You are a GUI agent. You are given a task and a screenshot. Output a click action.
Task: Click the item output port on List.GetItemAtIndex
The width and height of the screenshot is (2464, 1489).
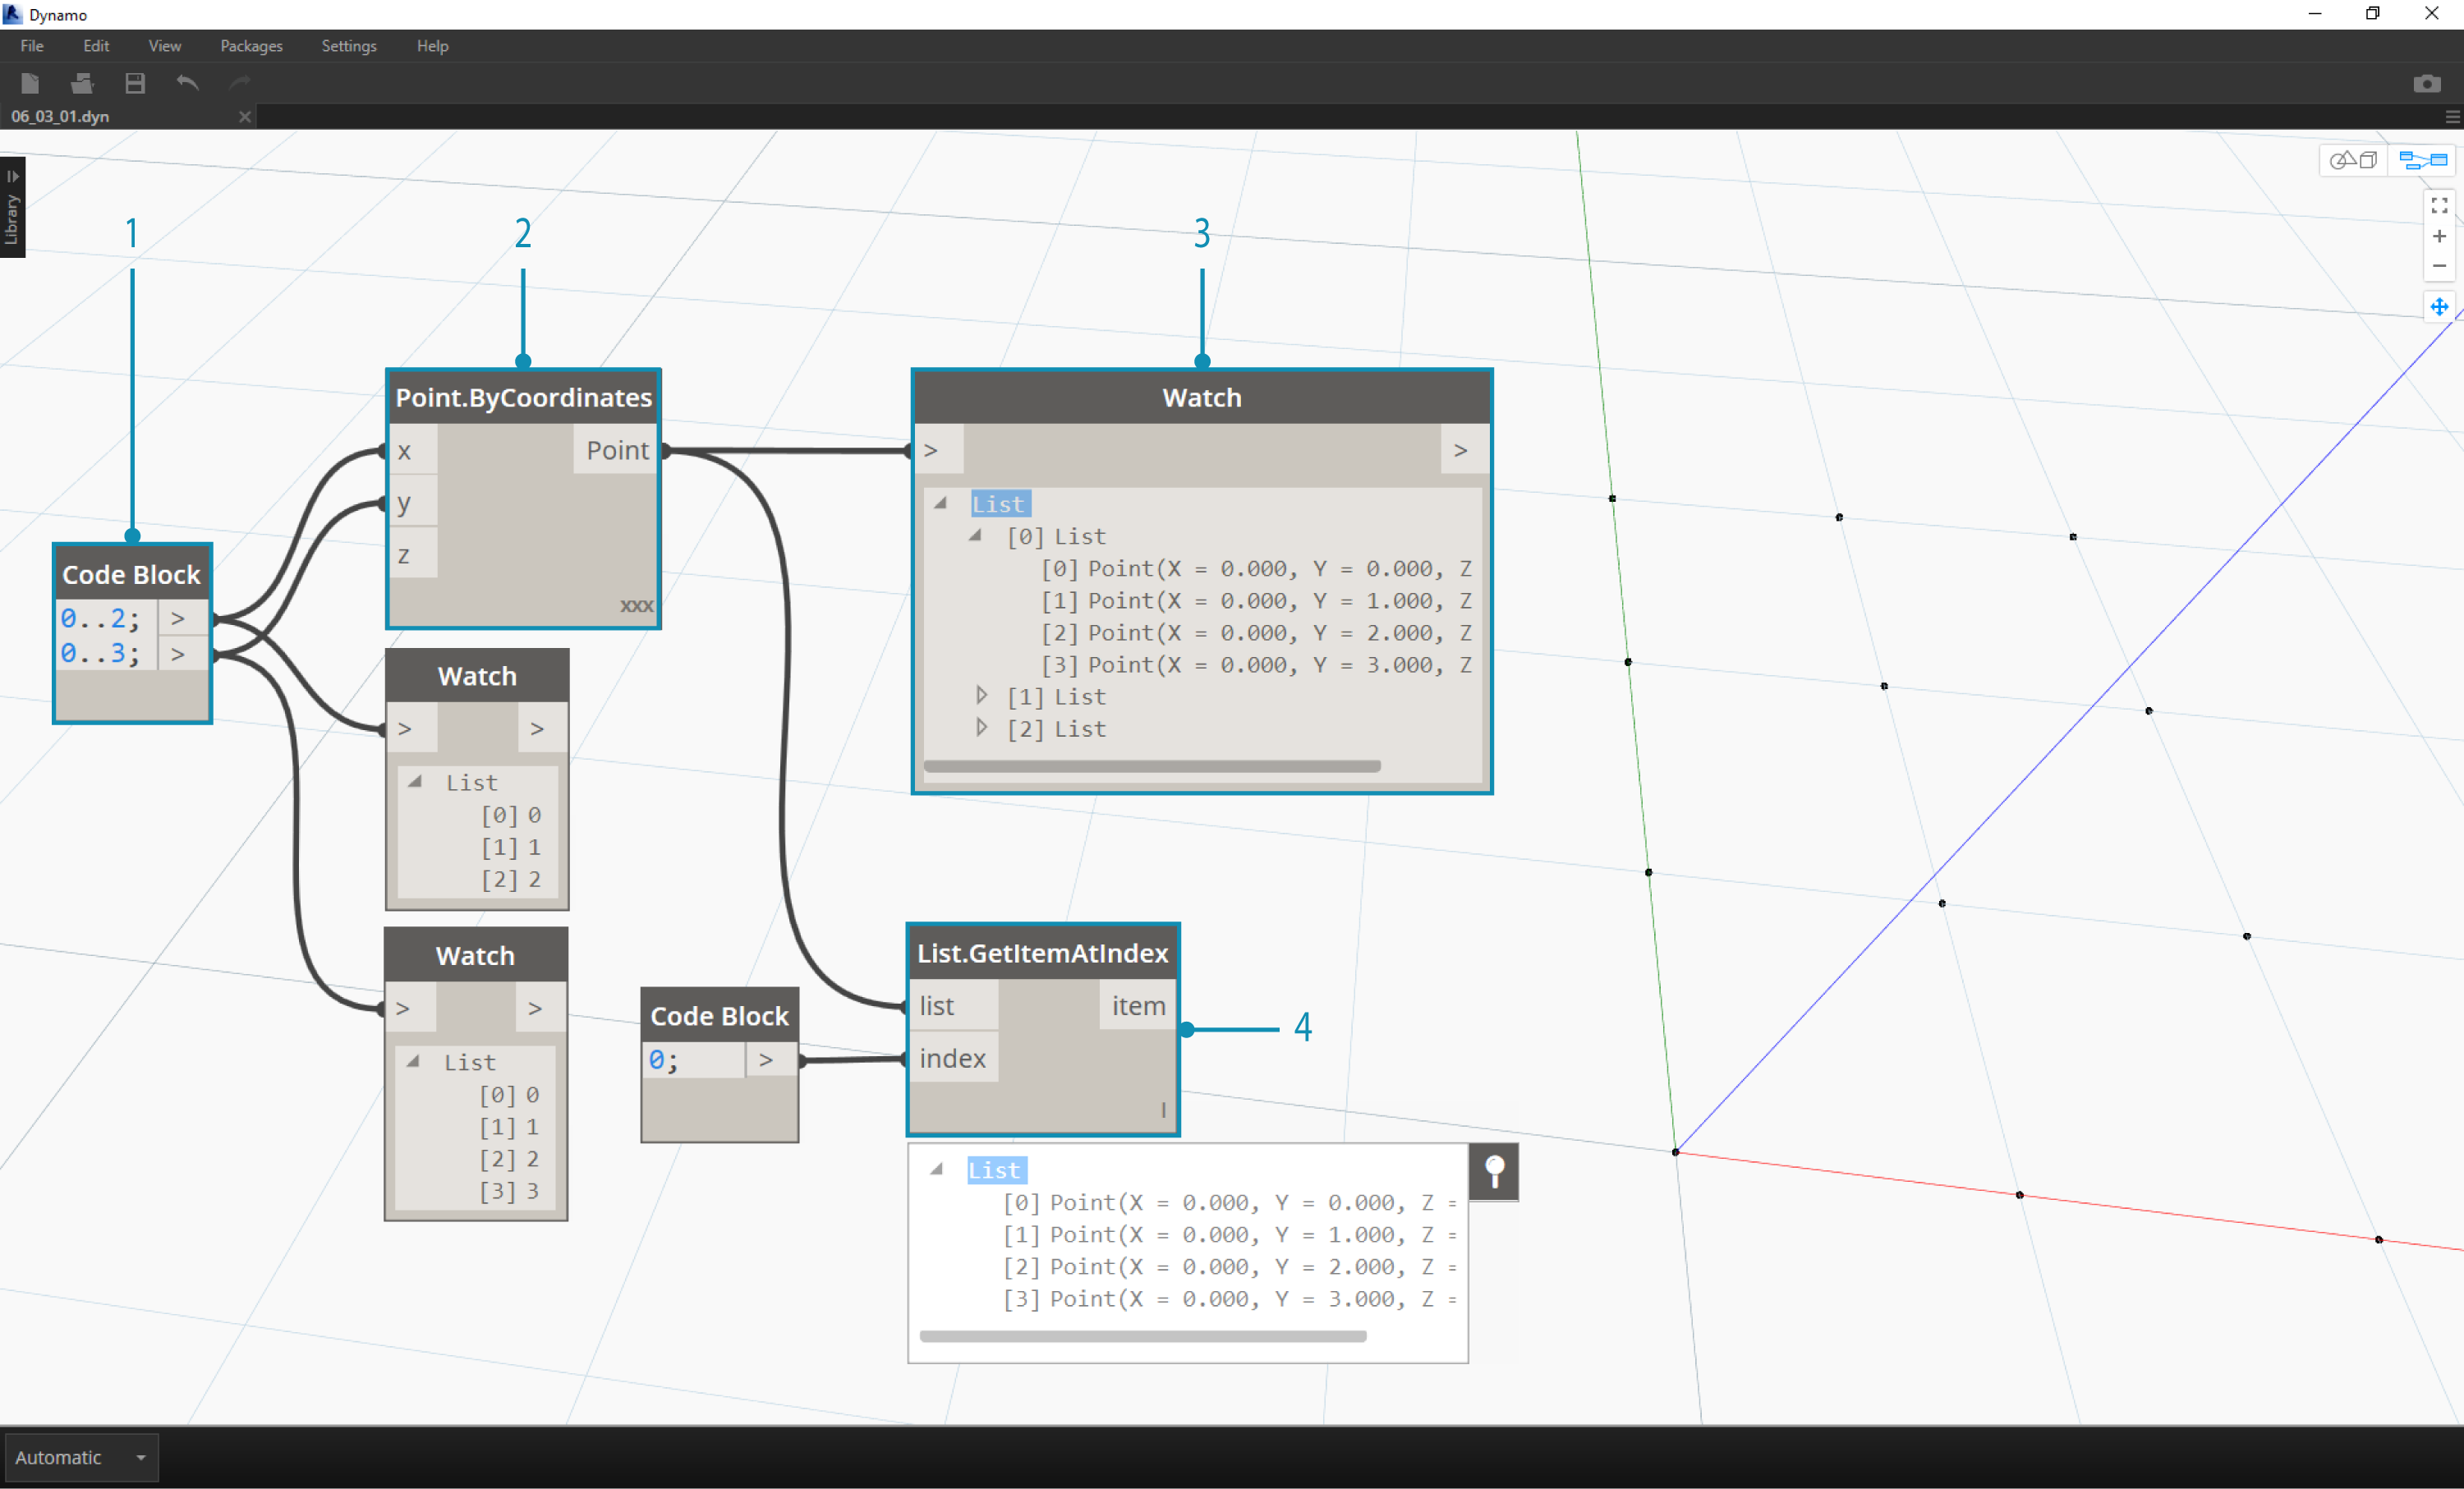click(x=1138, y=1006)
